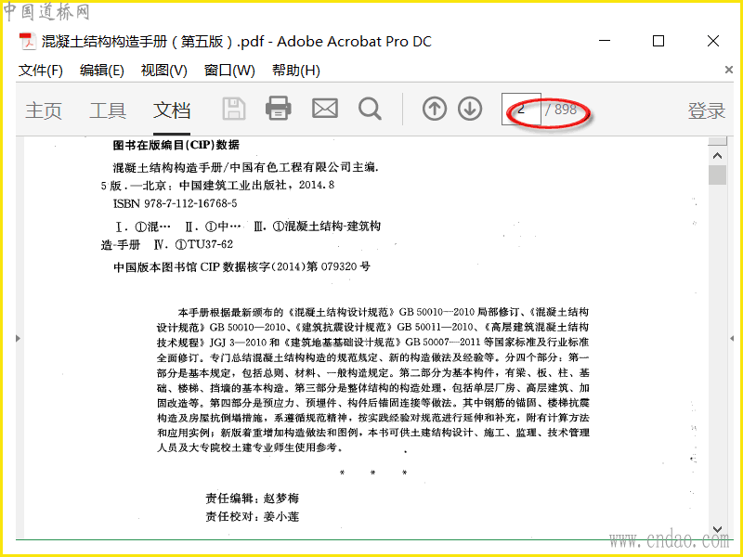Send file by email envelope icon

pos(325,109)
